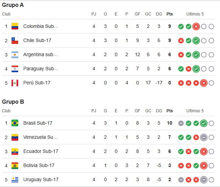Open Brasil Sub-17 team link
The image size is (220, 187).
coord(38,123)
